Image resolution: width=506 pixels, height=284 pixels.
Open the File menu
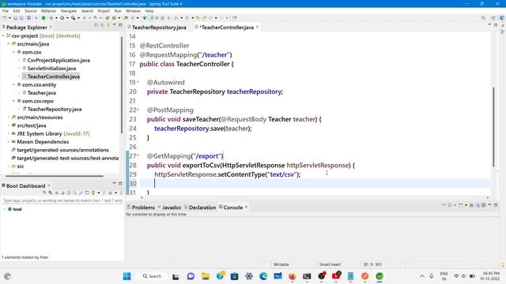click(x=6, y=11)
